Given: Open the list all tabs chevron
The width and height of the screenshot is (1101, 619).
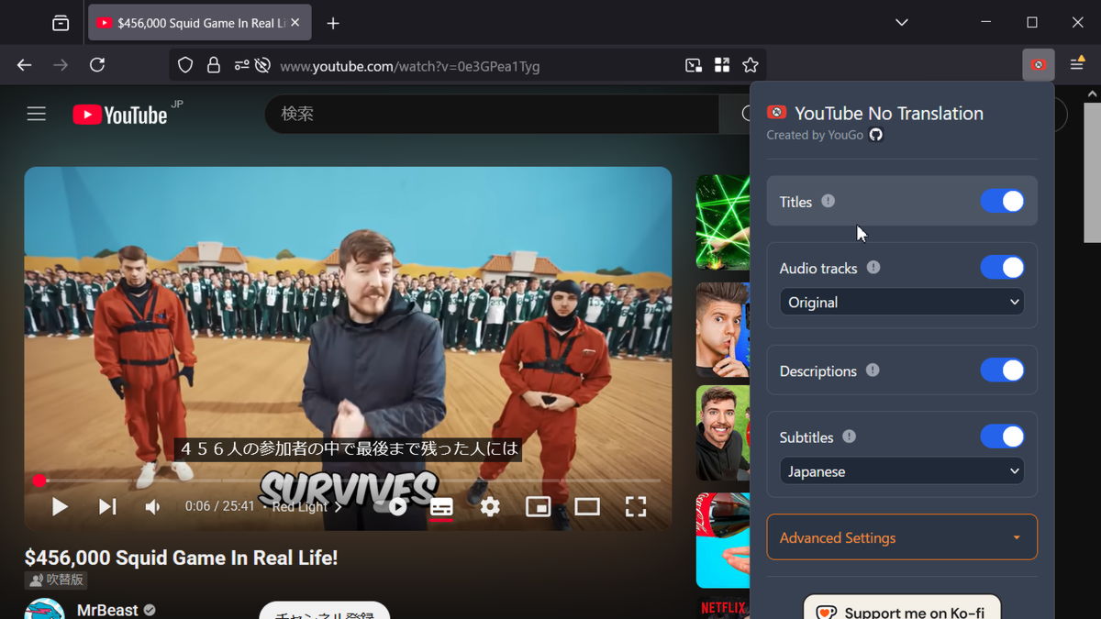Looking at the screenshot, I should point(902,22).
